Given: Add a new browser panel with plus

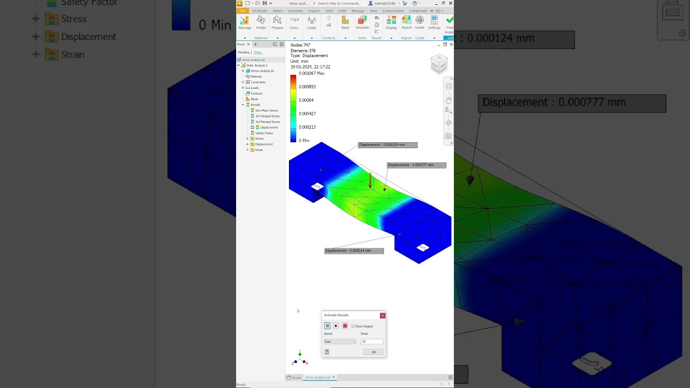Looking at the screenshot, I should tap(255, 45).
